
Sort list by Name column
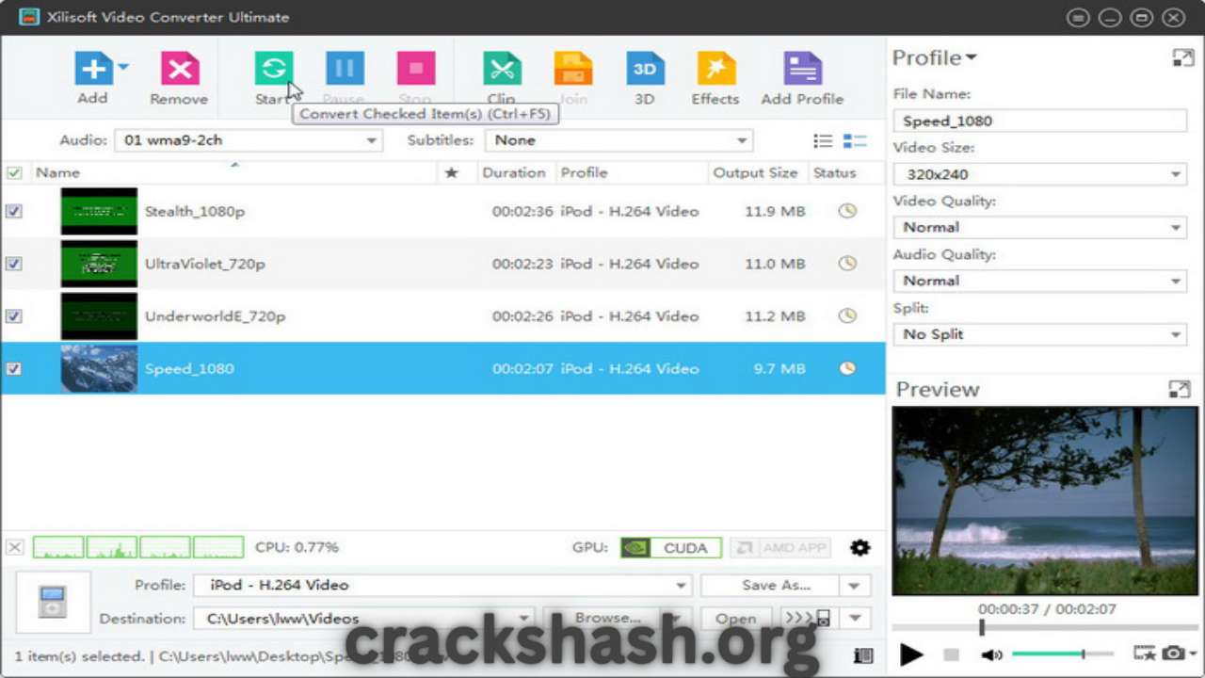[x=57, y=172]
